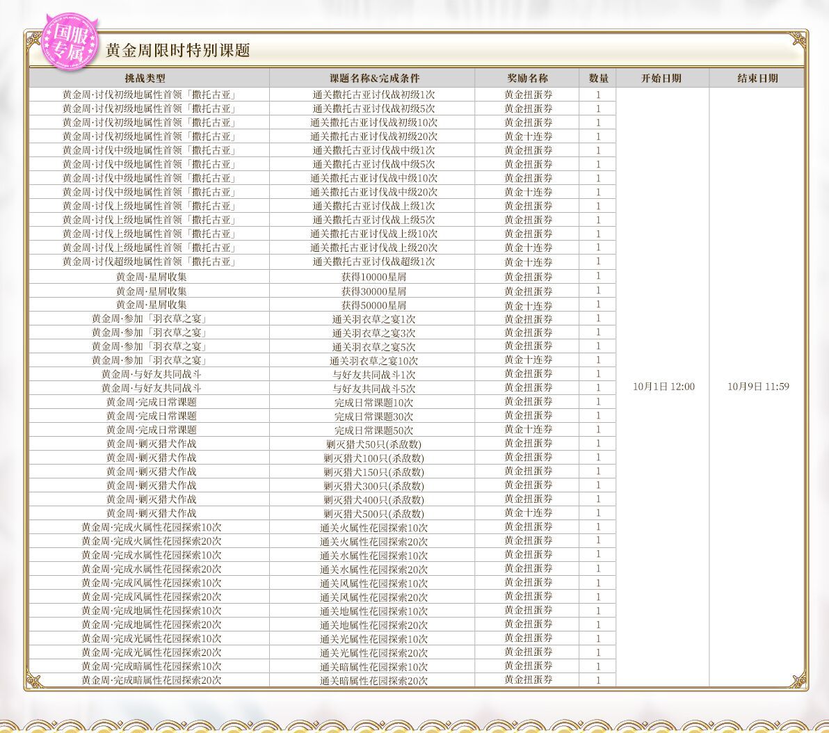Select 黄金周·完成暗属性花园探索20次 challenge cell
Viewport: 829px width, 733px height.
[x=151, y=680]
